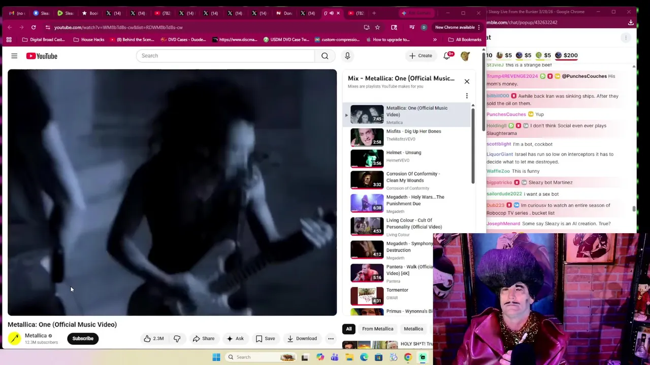Like the video with the thumbs-up button
Screen dimensions: 650x365
[153, 339]
